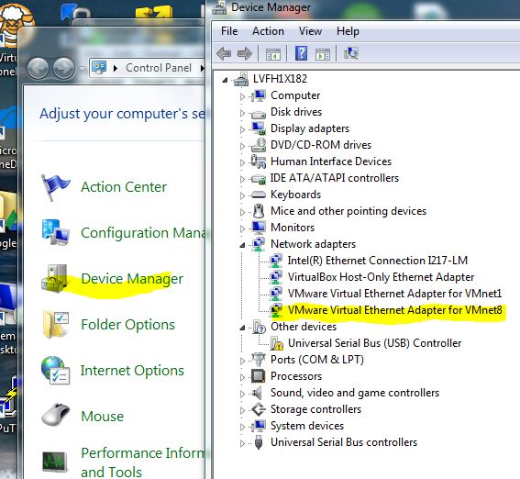
Task: Expand the DVD/CD-ROM drives node
Action: coord(242,146)
